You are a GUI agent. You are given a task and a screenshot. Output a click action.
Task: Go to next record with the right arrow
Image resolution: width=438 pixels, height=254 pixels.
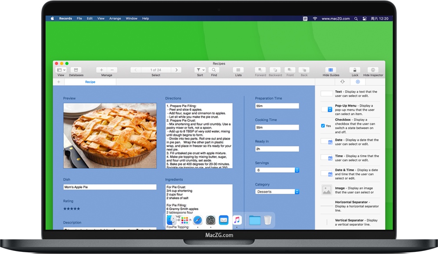(x=176, y=69)
